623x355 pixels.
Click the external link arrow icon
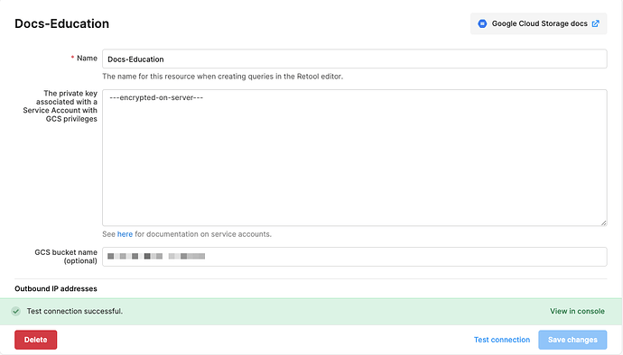(595, 23)
